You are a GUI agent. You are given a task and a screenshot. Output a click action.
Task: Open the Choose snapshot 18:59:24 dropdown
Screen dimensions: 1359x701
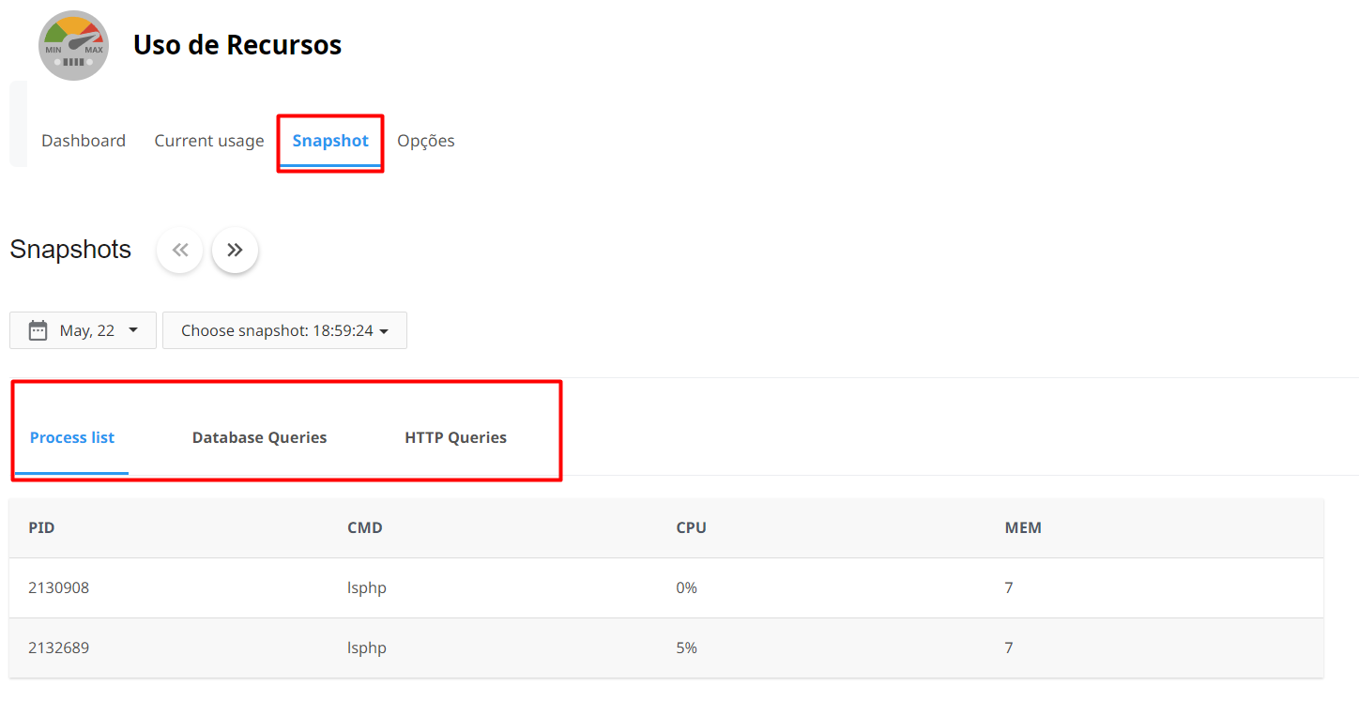click(284, 330)
